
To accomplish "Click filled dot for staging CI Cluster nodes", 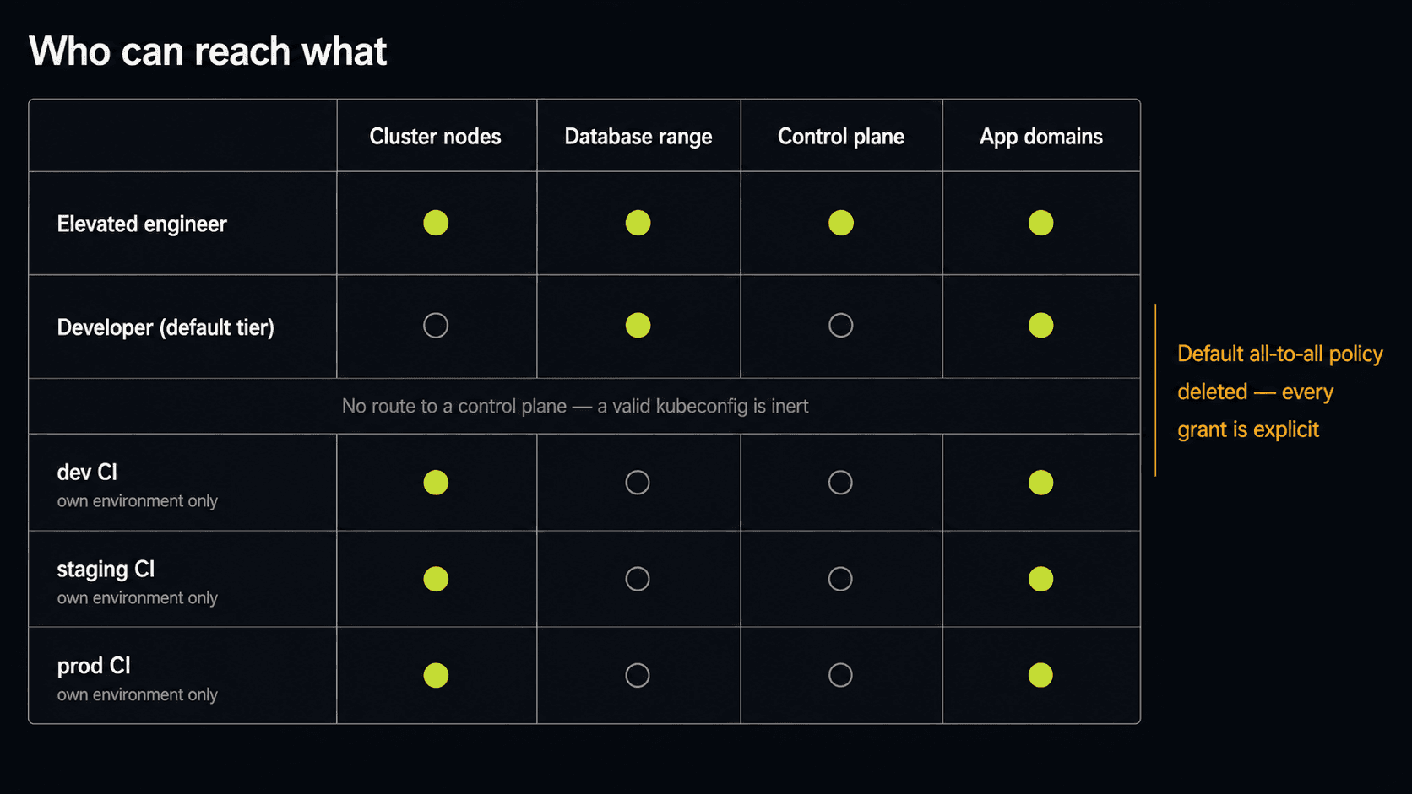I will click(x=436, y=579).
